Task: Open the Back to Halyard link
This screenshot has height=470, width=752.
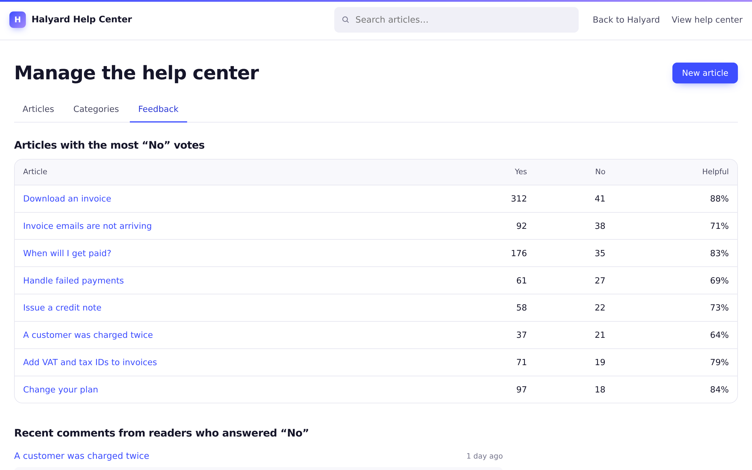Action: click(x=626, y=20)
